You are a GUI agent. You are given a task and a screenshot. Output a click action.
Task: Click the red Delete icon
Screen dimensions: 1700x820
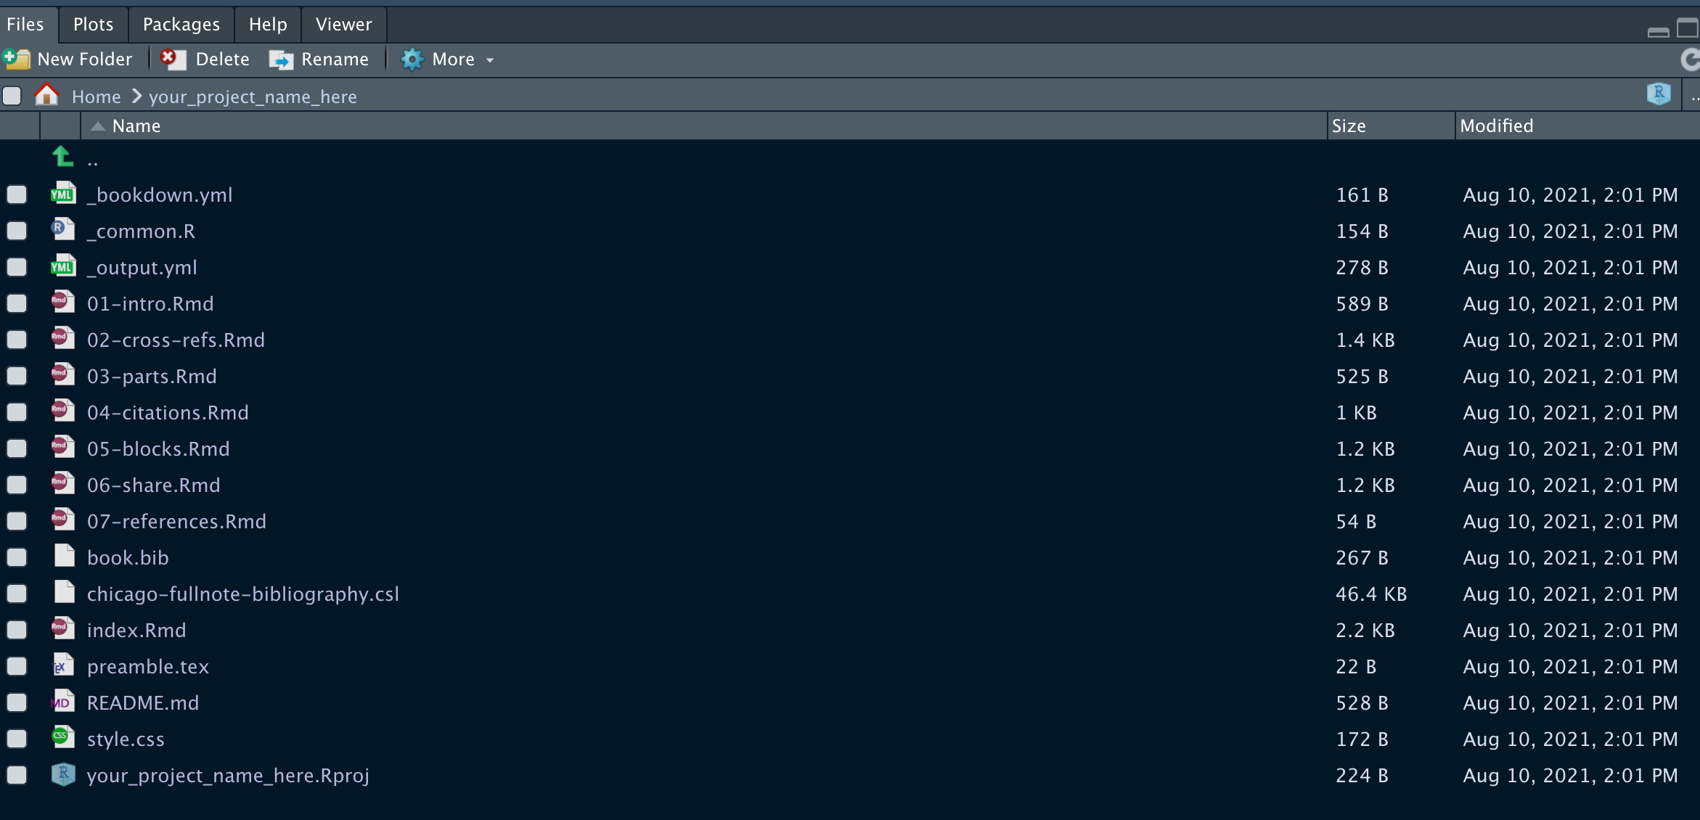(x=172, y=59)
